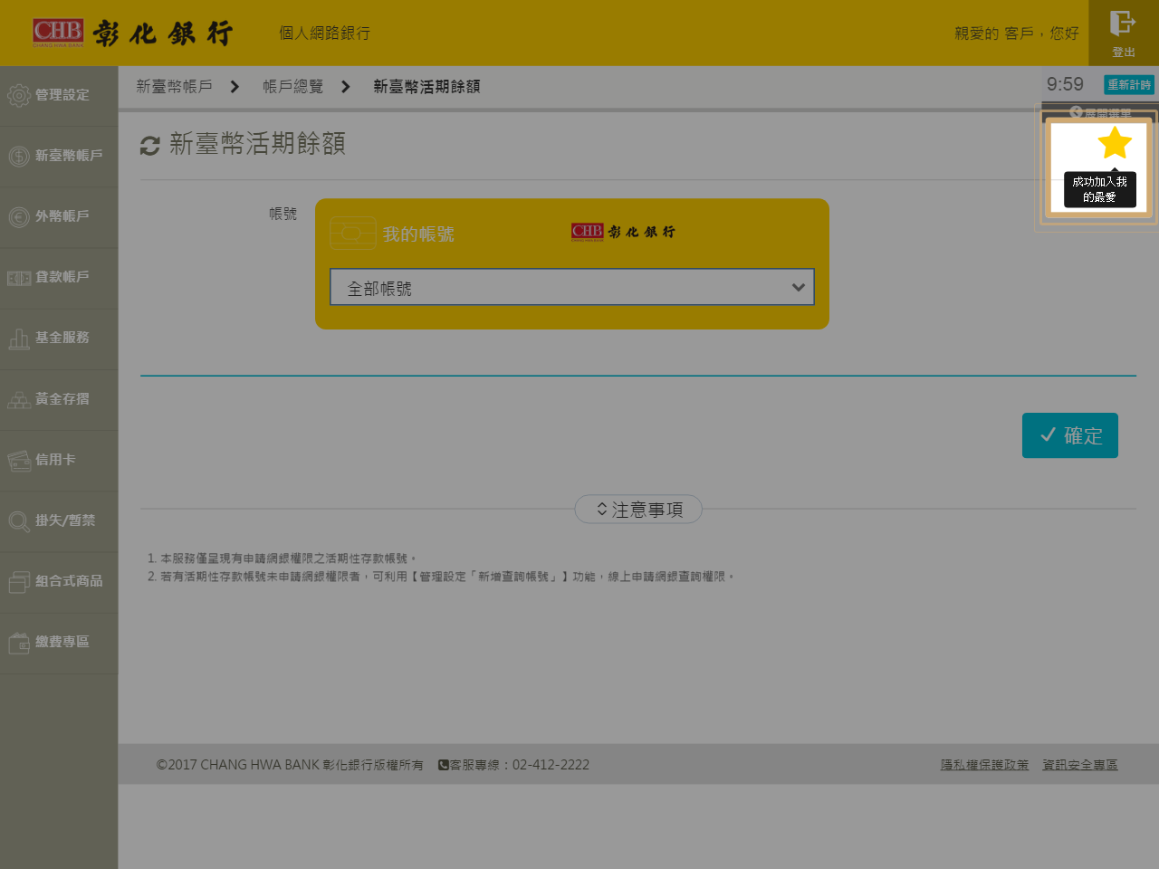The image size is (1159, 869).
Task: Open 掛失/暫禁 magnifier sidebar item
Action: click(19, 521)
